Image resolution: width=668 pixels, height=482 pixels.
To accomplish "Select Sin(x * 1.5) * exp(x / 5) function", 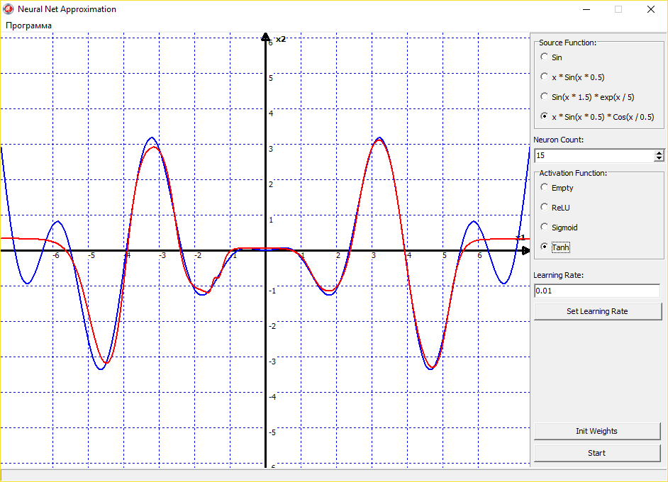I will pyautogui.click(x=587, y=97).
